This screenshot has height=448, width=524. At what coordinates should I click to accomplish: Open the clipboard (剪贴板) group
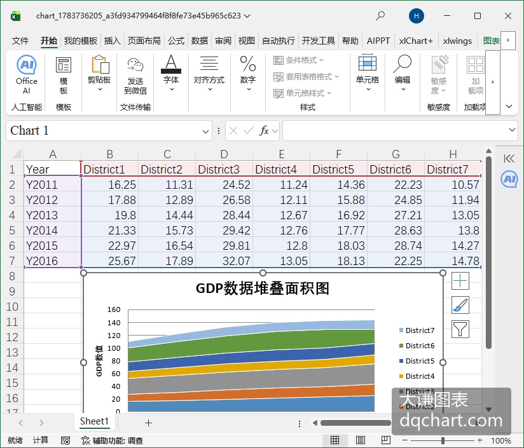[99, 74]
